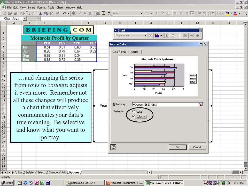This screenshot has width=248, height=186.
Task: Toggle Italic formatting
Action: click(x=163, y=13)
